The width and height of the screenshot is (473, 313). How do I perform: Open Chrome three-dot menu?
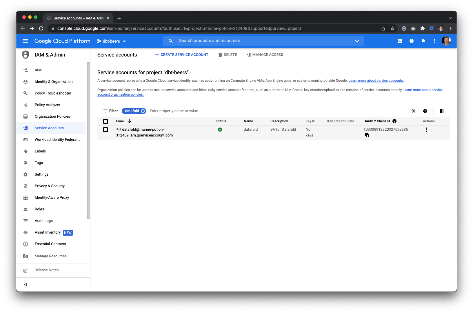click(450, 28)
